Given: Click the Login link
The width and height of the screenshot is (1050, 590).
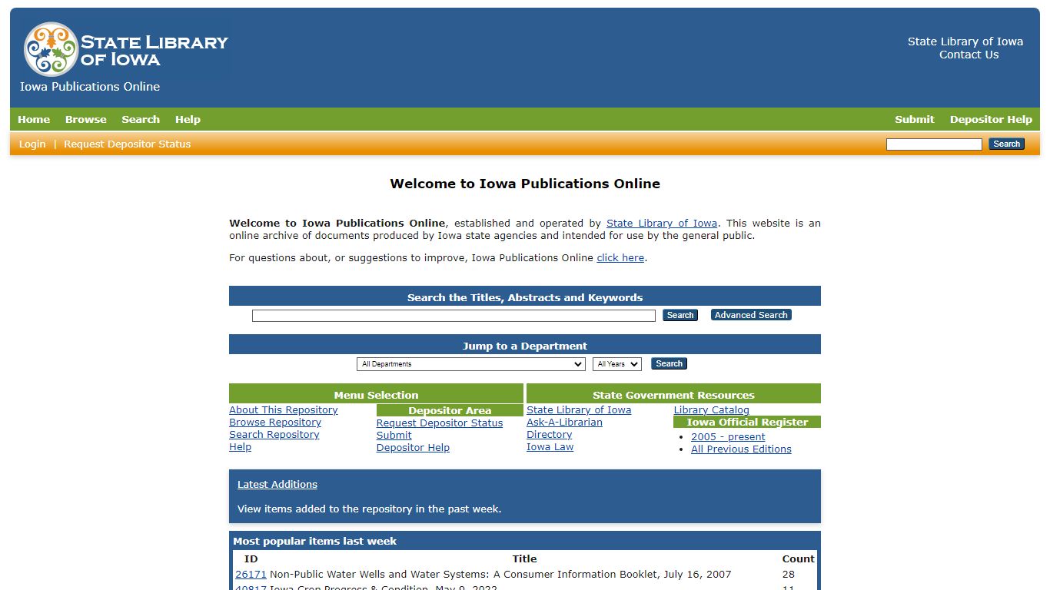Looking at the screenshot, I should tap(32, 144).
